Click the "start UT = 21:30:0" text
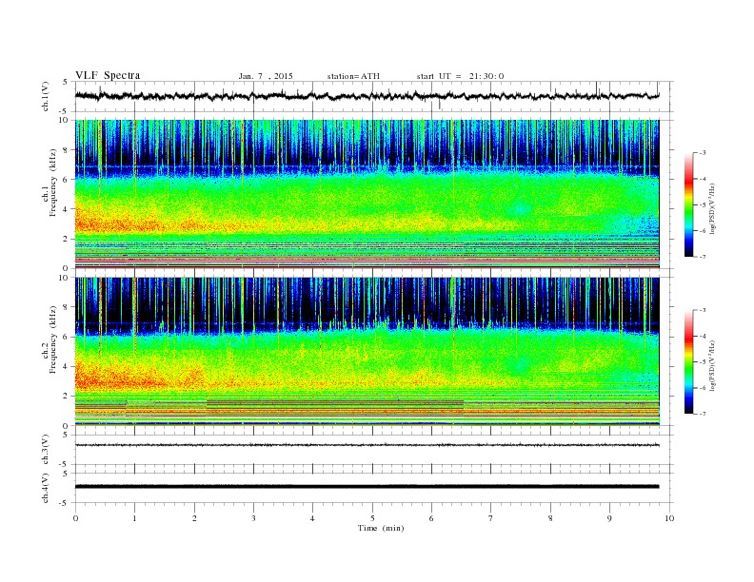 click(460, 76)
